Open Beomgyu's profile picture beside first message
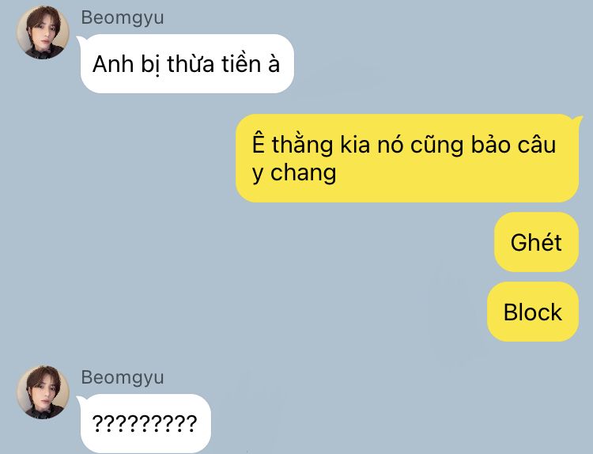Screen dimensions: 593x454 click(x=43, y=32)
